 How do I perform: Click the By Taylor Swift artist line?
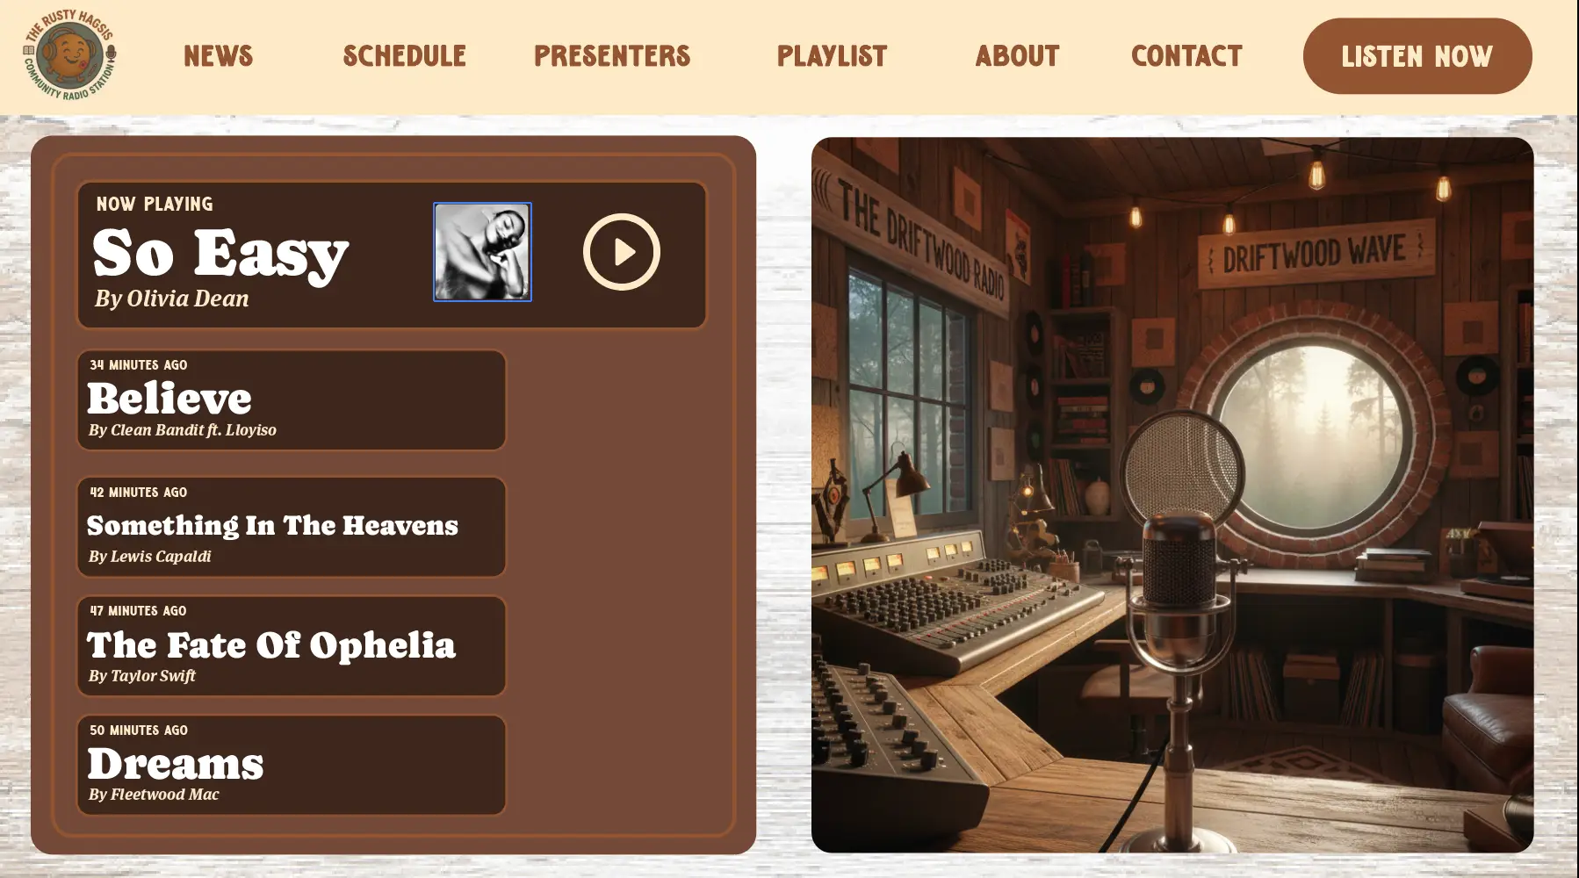click(x=142, y=676)
